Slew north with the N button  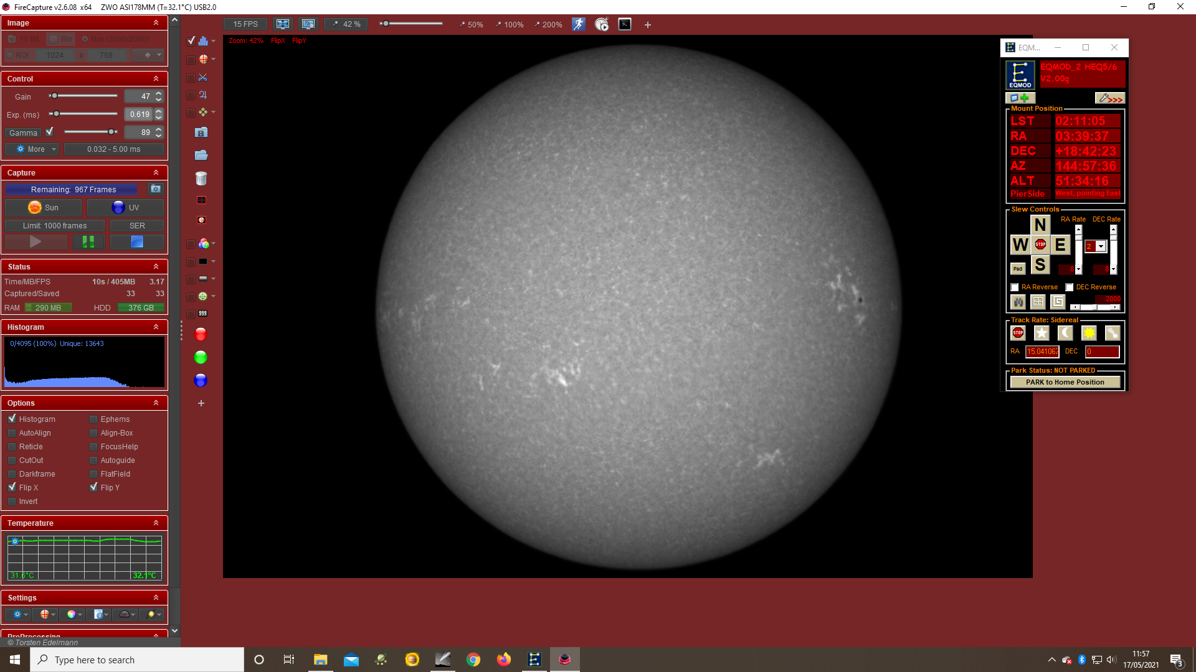point(1040,225)
